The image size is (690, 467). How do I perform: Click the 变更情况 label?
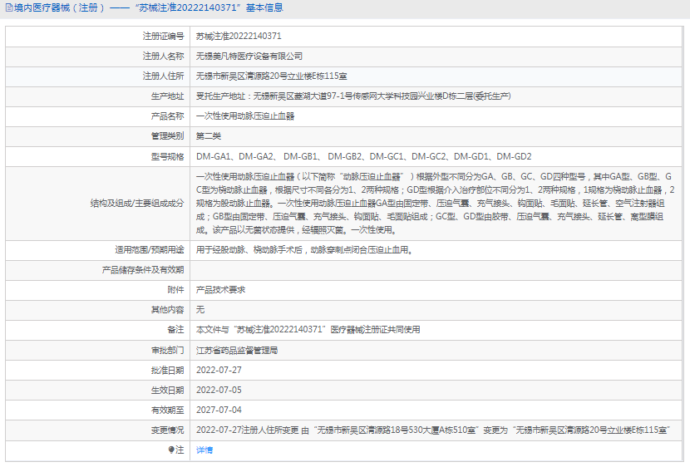[167, 430]
